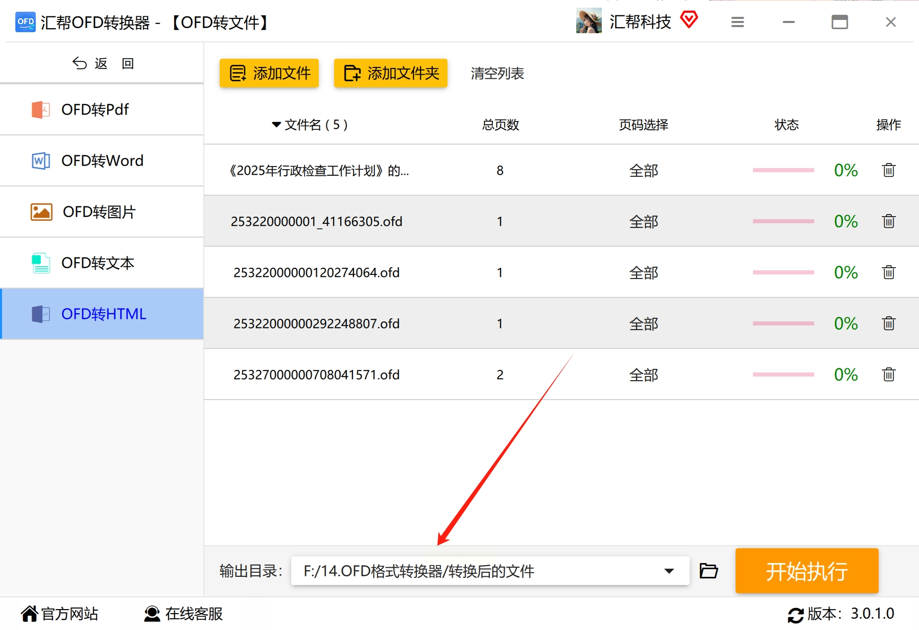Start conversion with 开始执行

coord(807,571)
